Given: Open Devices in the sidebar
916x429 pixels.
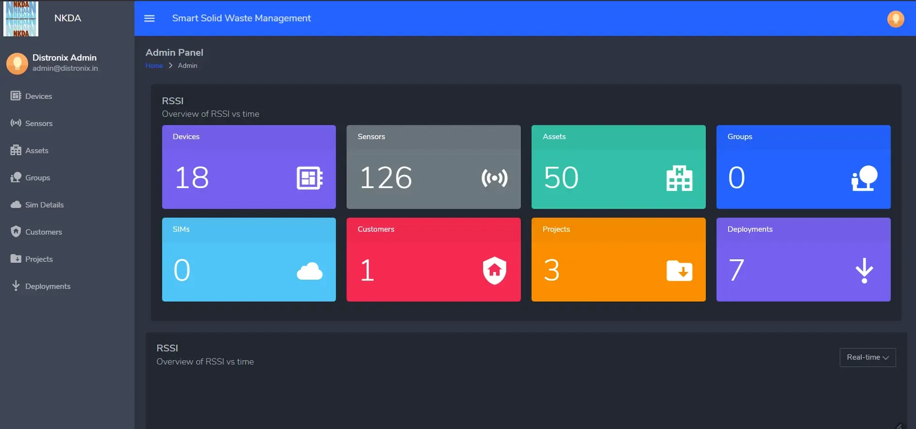Looking at the screenshot, I should (x=38, y=96).
